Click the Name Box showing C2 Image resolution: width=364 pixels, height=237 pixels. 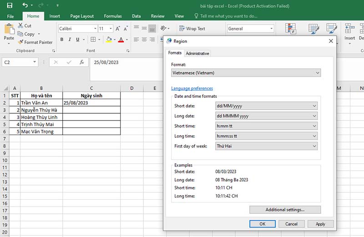click(x=20, y=62)
